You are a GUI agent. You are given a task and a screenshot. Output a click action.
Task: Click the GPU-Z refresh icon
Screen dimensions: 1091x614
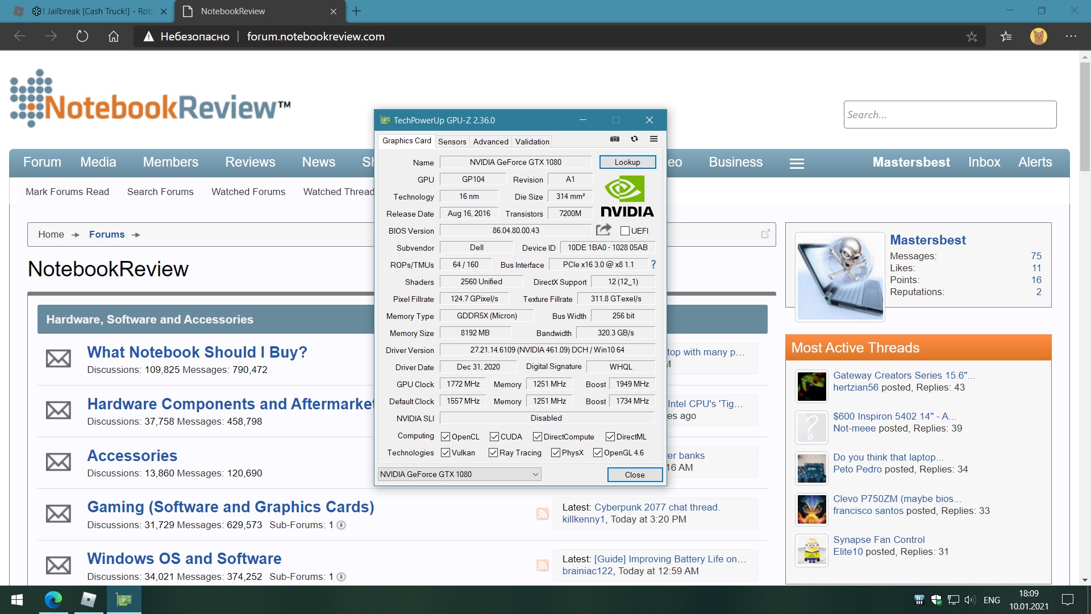click(634, 139)
